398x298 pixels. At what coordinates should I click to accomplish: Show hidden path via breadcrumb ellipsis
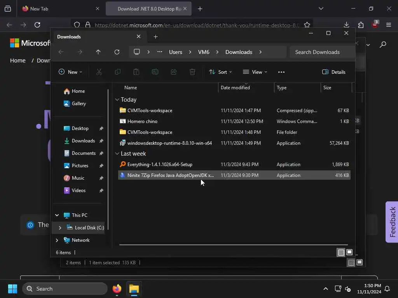tap(160, 52)
